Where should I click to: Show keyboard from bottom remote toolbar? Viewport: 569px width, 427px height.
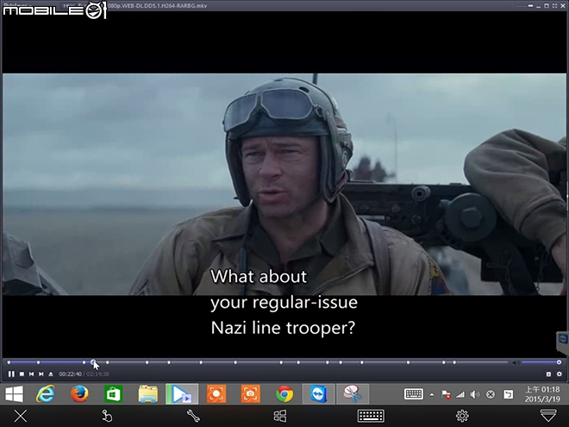click(371, 416)
